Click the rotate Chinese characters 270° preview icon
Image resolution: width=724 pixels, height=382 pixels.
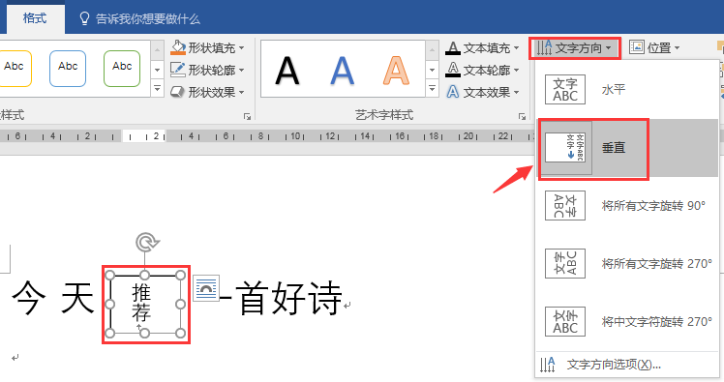click(x=565, y=322)
